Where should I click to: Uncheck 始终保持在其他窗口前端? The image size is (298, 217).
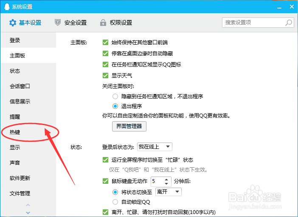105,42
